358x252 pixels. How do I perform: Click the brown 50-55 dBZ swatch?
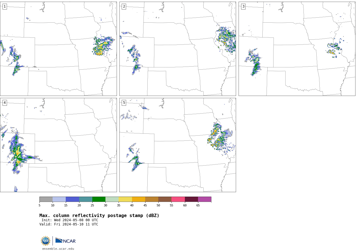165,199
